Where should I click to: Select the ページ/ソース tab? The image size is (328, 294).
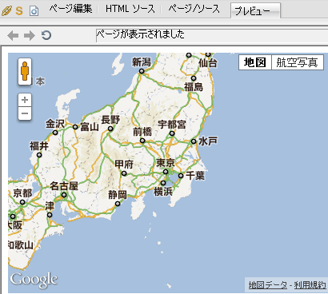[x=194, y=9]
